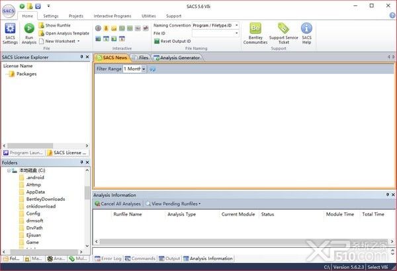Open Support Service Ticket
Image resolution: width=397 pixels, height=271 pixels.
point(284,34)
